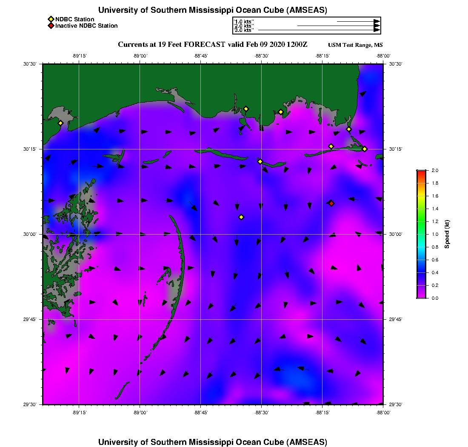This screenshot has width=468, height=447.
Task: Click the yellow NDBC Station legend diamond
Action: [51, 19]
